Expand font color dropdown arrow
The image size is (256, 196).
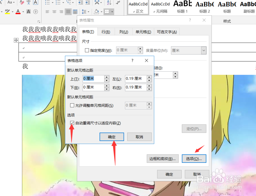[x=23, y=12]
